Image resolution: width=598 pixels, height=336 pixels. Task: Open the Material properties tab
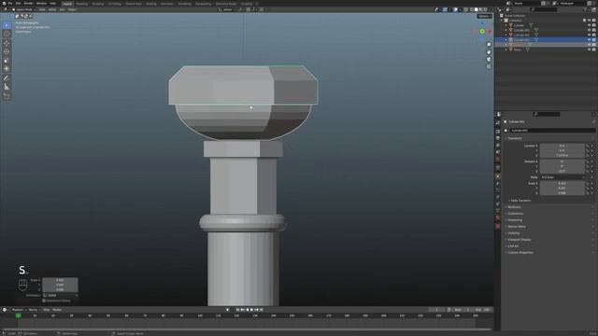[498, 217]
